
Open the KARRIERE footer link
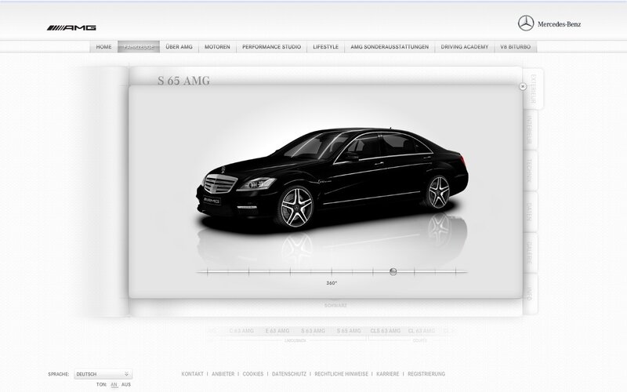tap(387, 374)
